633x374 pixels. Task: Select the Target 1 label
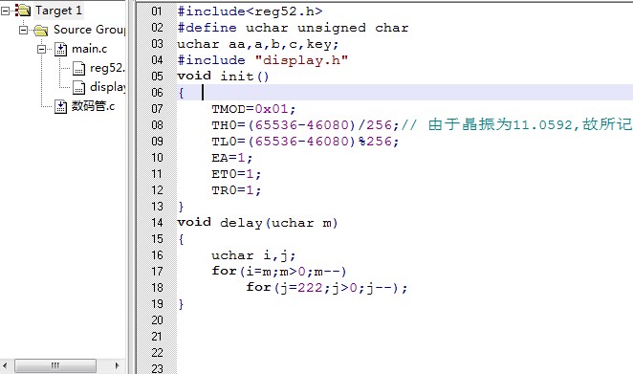(x=58, y=11)
